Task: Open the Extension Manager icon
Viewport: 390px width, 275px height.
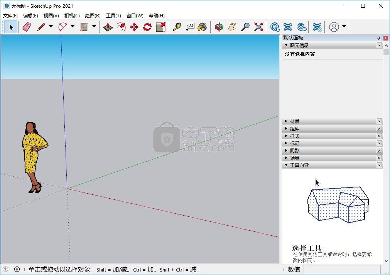Action: point(317,27)
